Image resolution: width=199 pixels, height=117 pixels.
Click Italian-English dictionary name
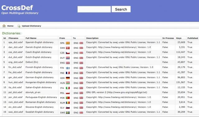pos(39,87)
